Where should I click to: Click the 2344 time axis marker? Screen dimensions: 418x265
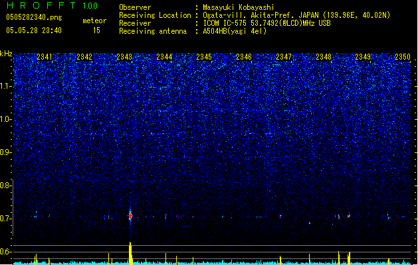point(164,57)
